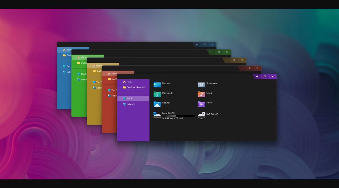
Task: Expand This PC node in purple sidebar
Action: click(x=120, y=99)
